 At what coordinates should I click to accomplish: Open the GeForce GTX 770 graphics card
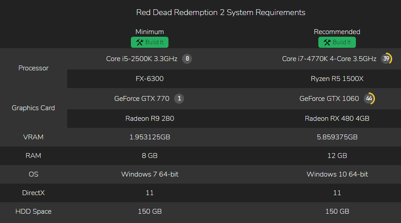(x=141, y=99)
